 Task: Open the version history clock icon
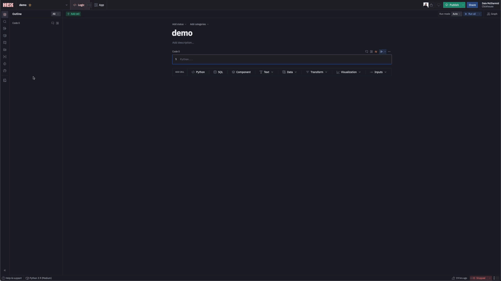(x=5, y=71)
